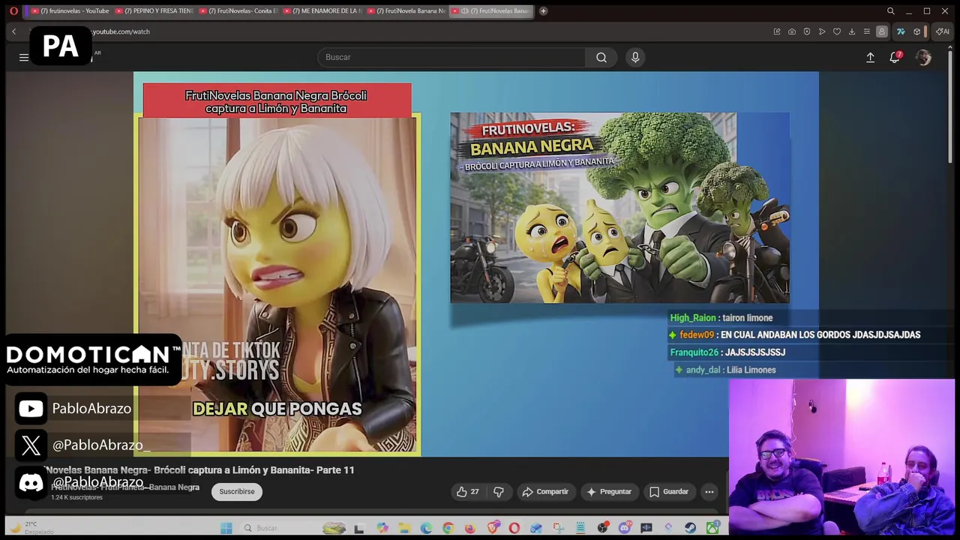The image size is (960, 540).
Task: Open the weather widget showing 21°C
Action: point(30,528)
